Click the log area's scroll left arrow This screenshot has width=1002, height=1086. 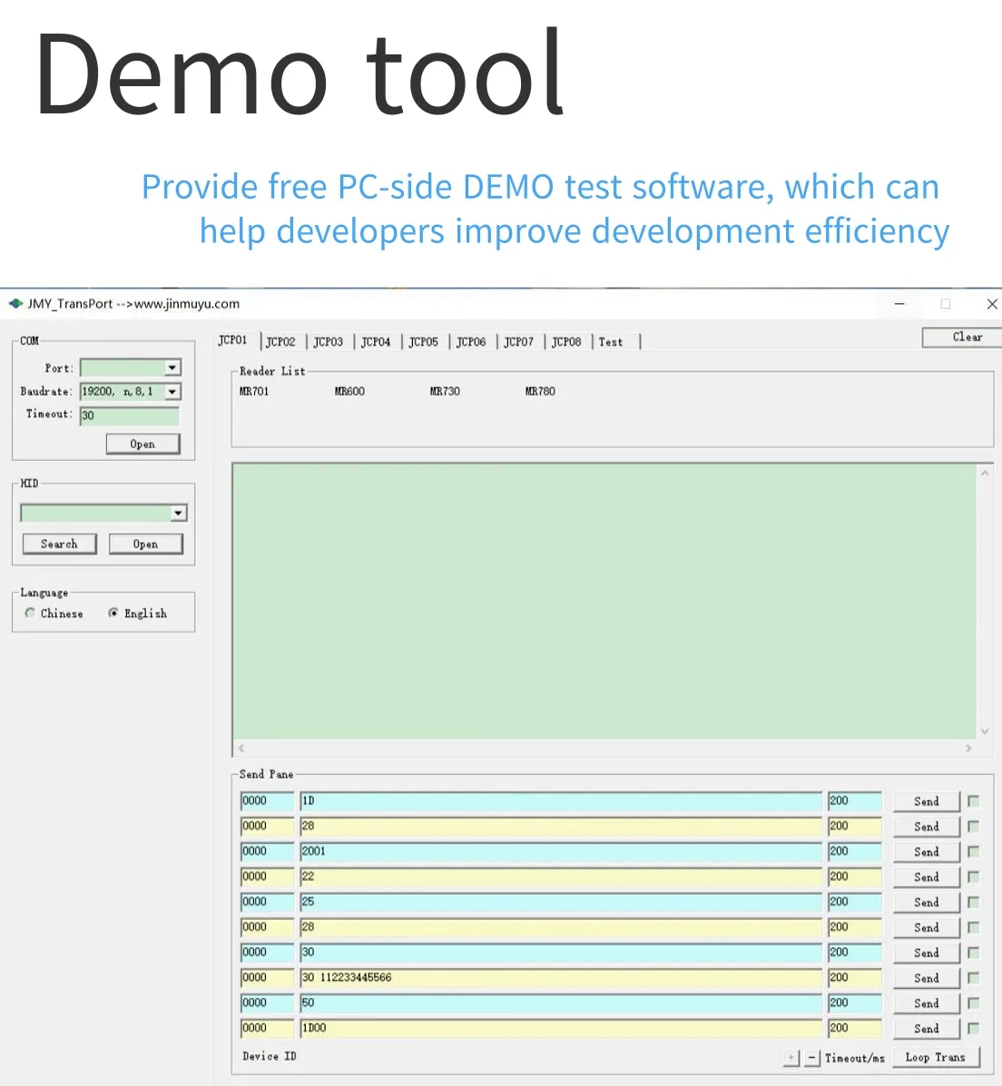click(x=241, y=748)
